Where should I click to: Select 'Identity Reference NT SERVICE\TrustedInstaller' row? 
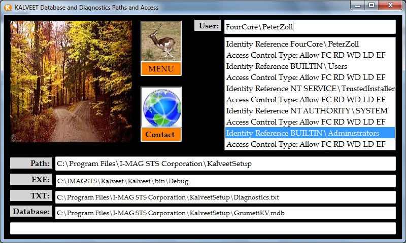pos(310,88)
